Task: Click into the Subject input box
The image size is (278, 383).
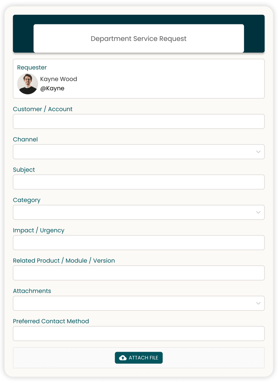Action: coord(139,182)
